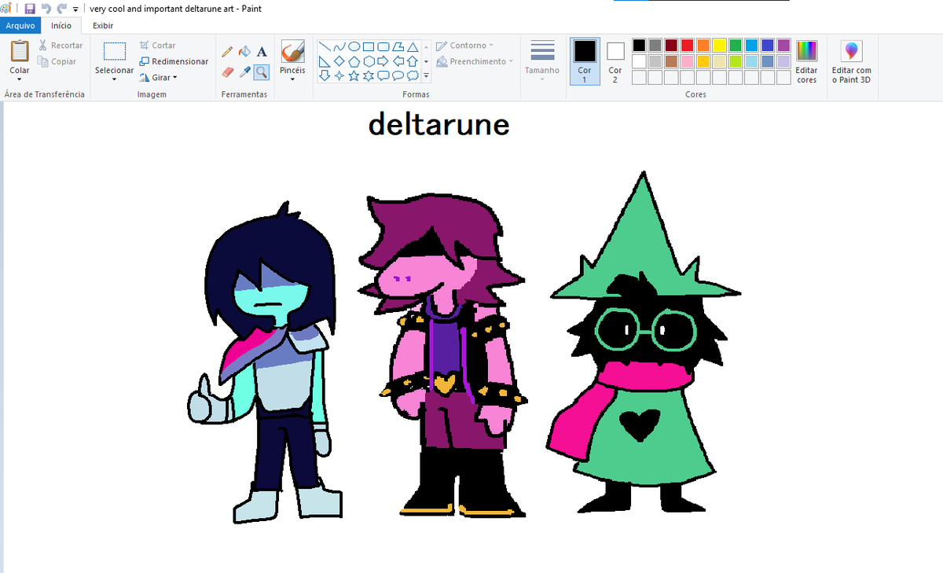The width and height of the screenshot is (943, 573).
Task: Expand the Selecionar dropdown arrow
Action: (x=115, y=79)
